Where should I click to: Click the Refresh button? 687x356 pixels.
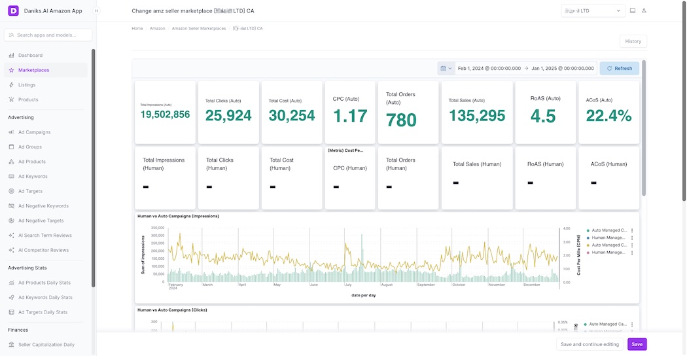pos(619,68)
